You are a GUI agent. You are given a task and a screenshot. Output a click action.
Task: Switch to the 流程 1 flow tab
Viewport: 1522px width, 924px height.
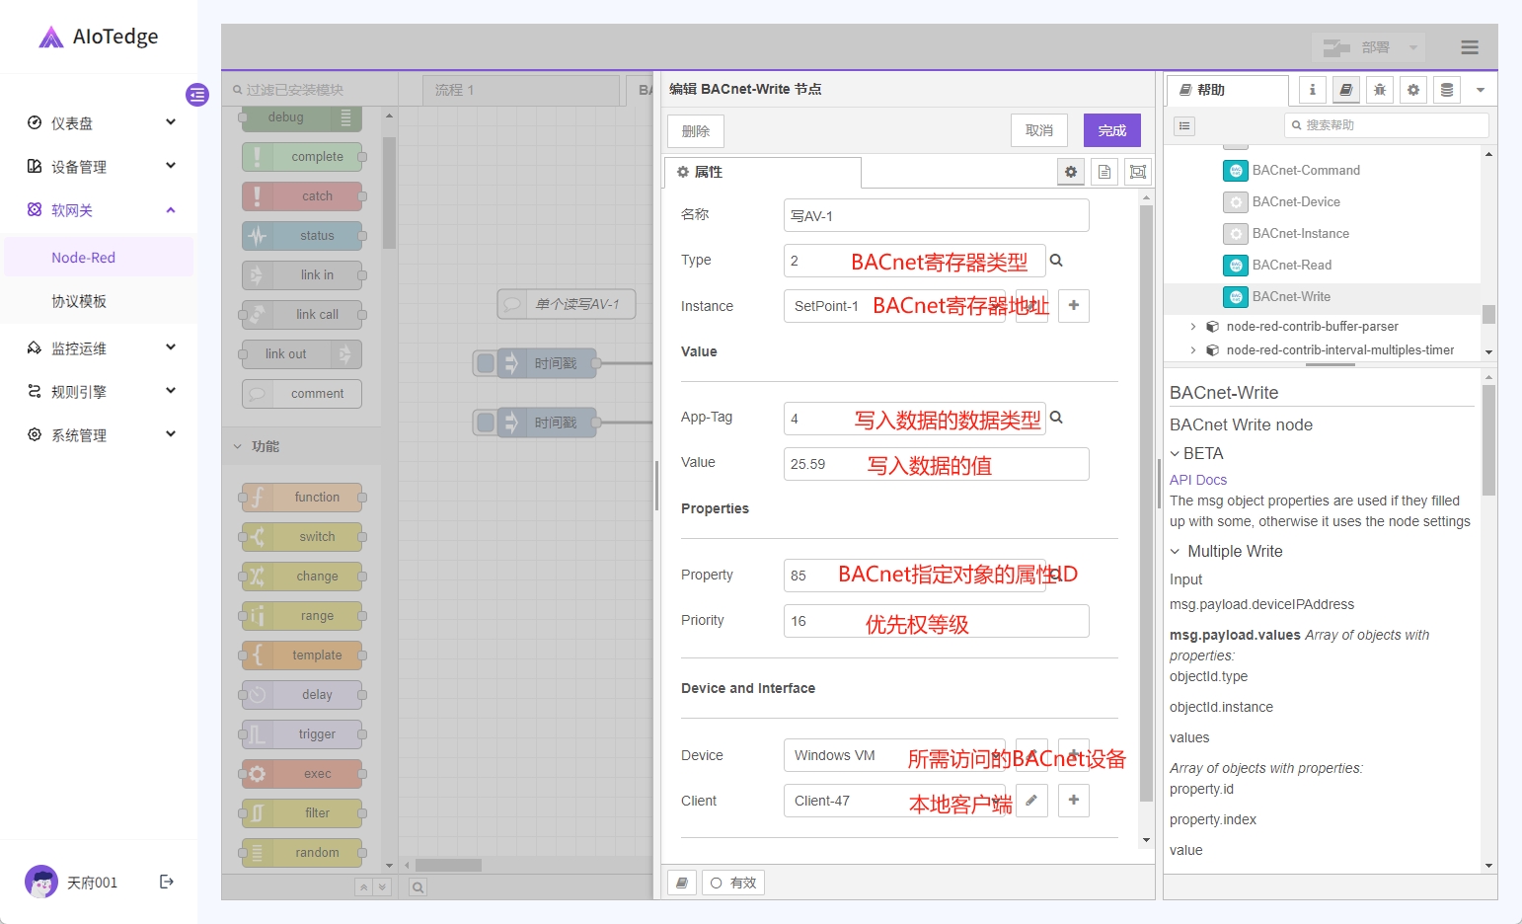pos(455,90)
